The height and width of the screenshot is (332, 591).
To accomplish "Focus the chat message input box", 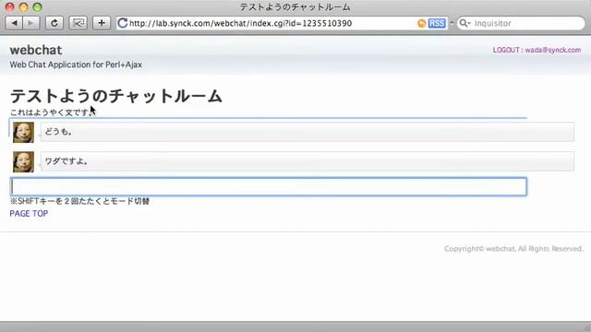I will pos(269,186).
